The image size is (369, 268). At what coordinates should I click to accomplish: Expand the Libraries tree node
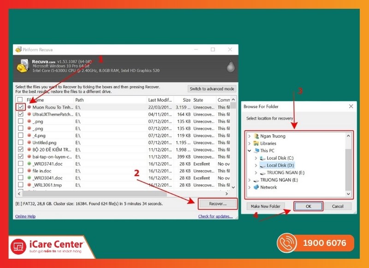click(250, 144)
